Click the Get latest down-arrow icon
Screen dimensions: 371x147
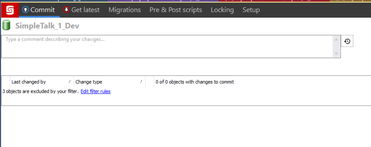(x=66, y=10)
